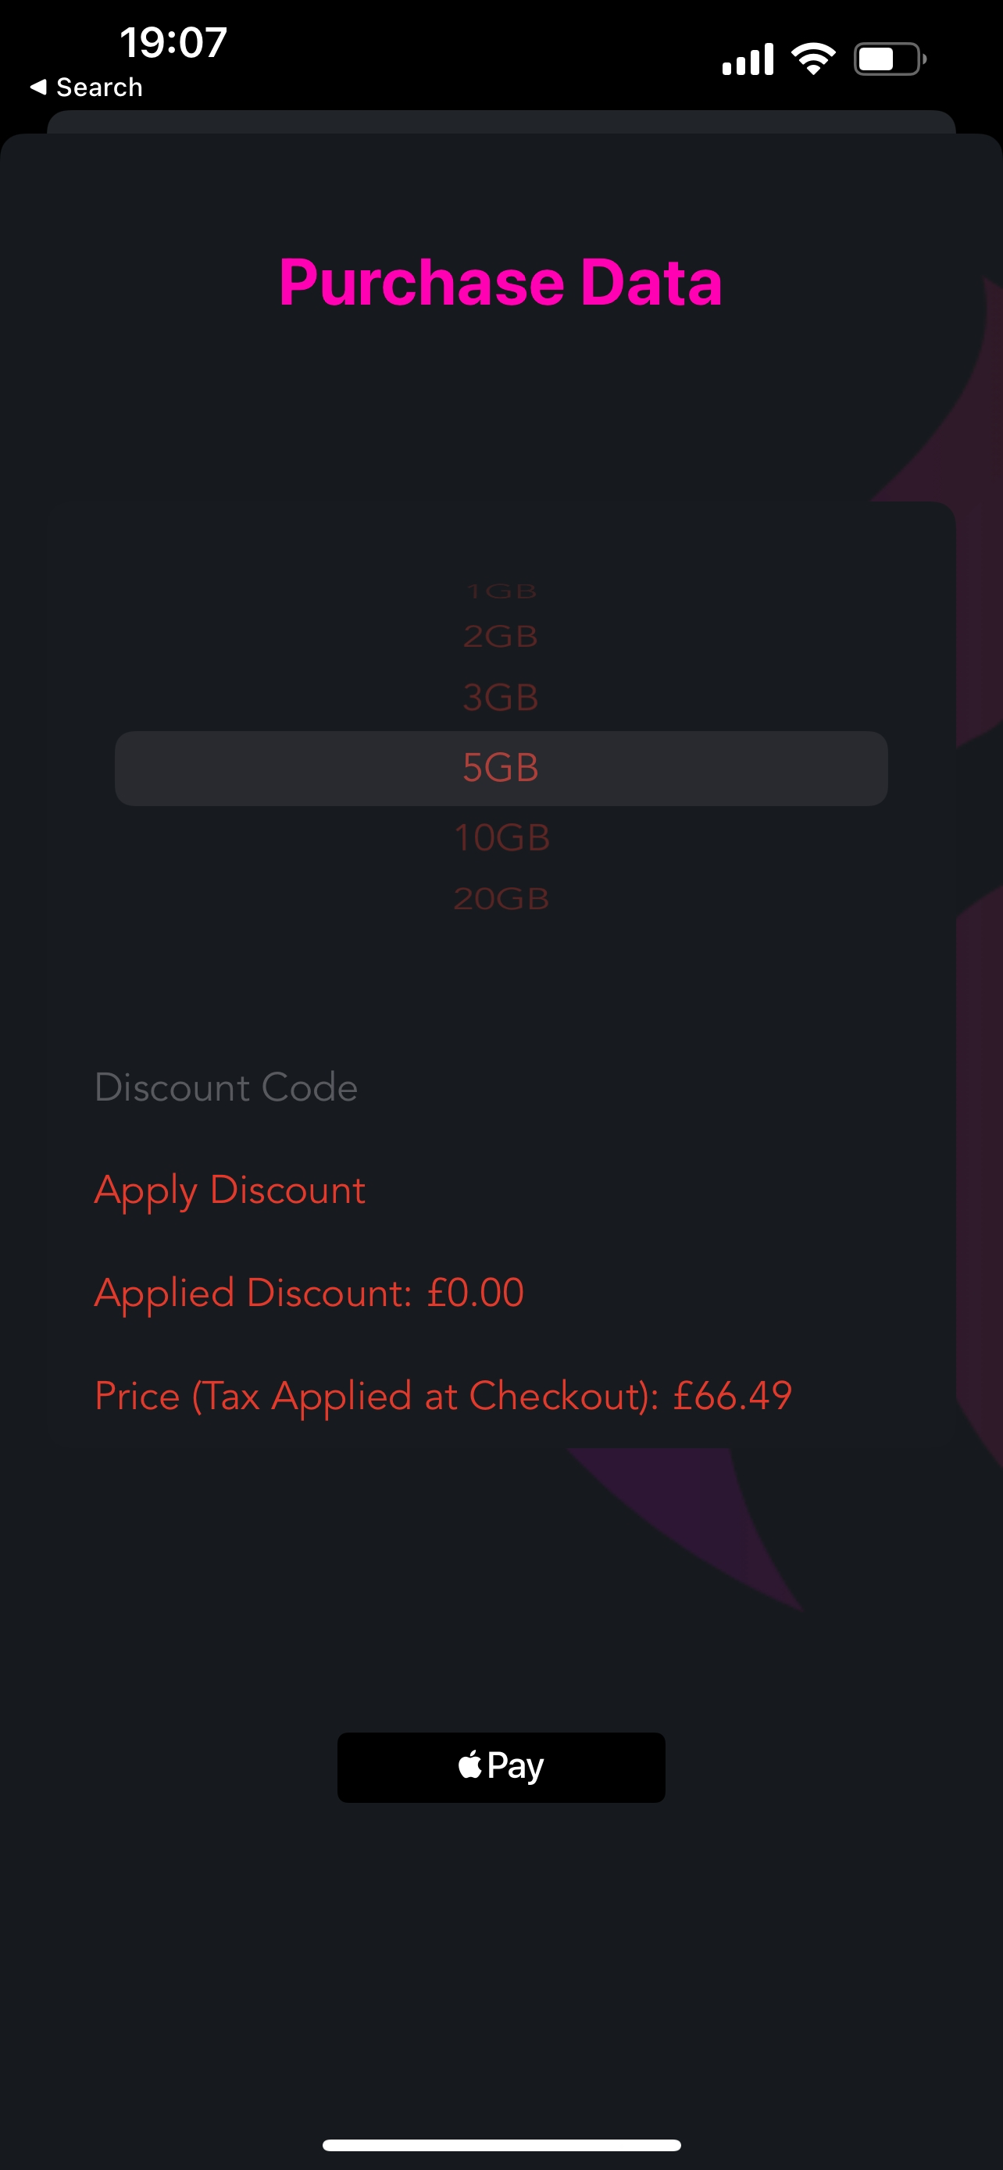Screen dimensions: 1003x2170
Task: Tap the Apple logo in Pay button
Action: click(470, 1765)
